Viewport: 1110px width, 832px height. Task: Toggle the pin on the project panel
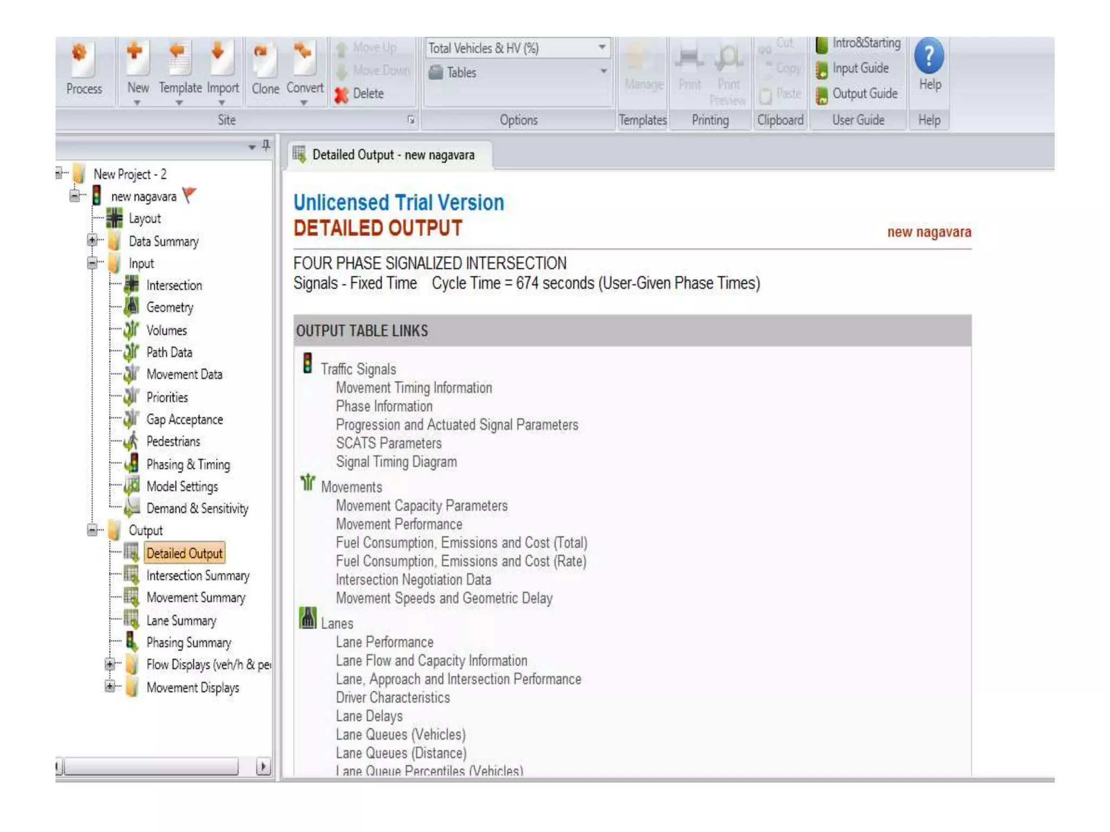pos(266,145)
